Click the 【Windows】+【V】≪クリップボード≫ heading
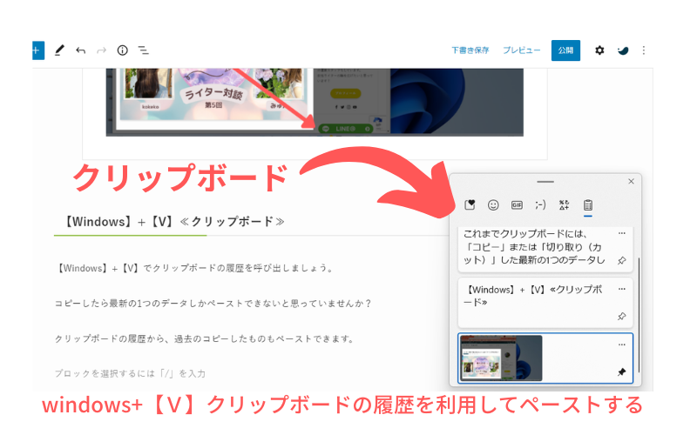This screenshot has height=435, width=697. (x=174, y=222)
